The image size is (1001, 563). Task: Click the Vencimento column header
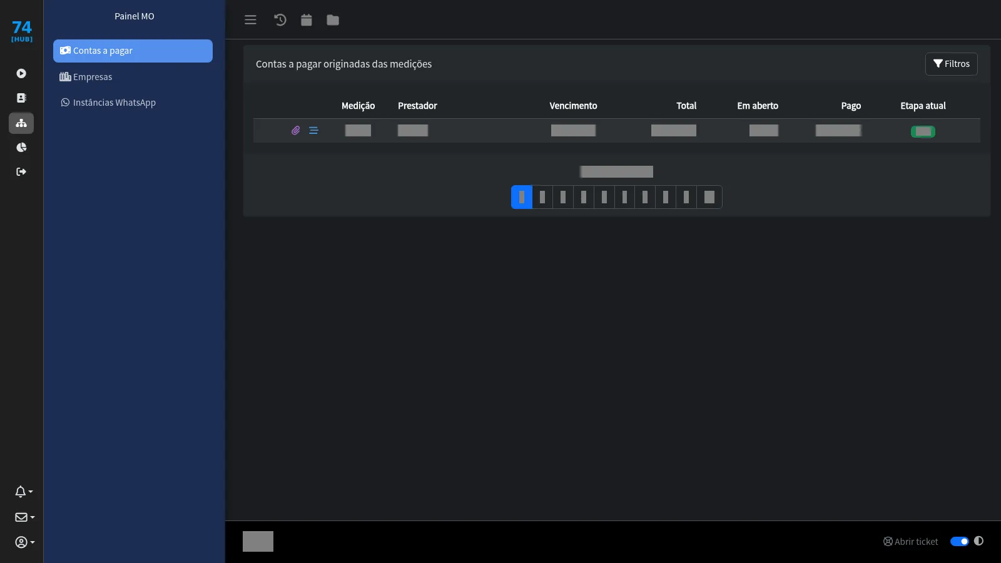point(573,106)
